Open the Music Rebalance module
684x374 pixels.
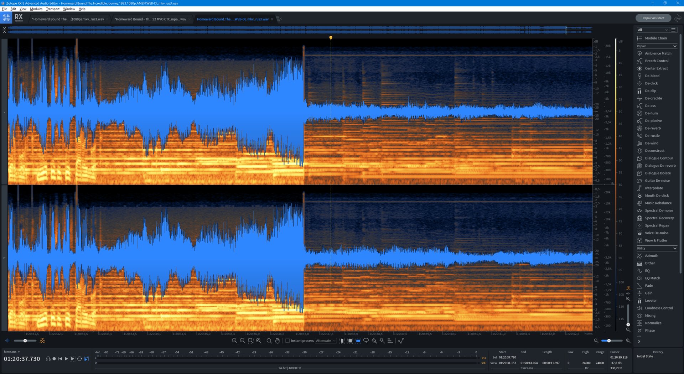[658, 203]
